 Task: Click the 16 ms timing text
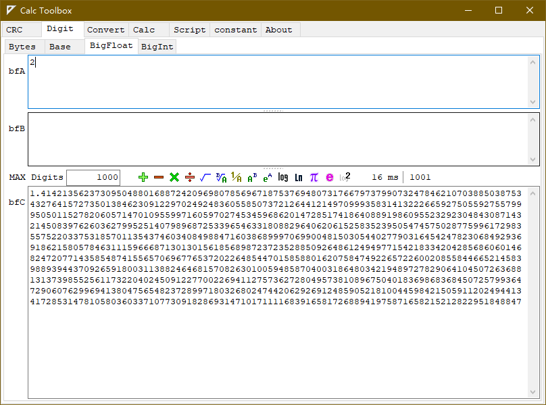click(385, 177)
